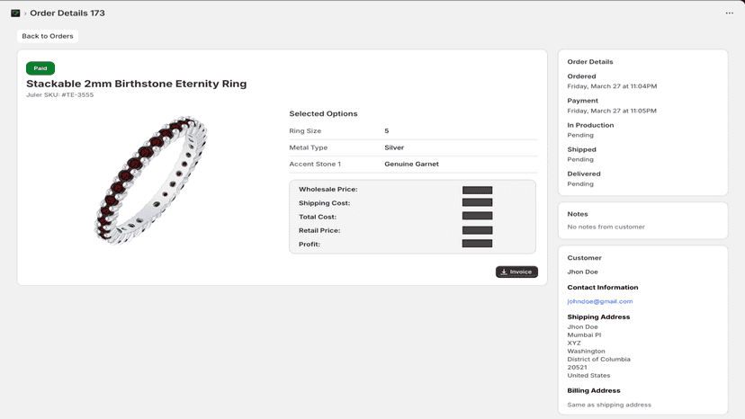Select the product title Stackable 2mm Birthstone Eternity Ring
This screenshot has width=745, height=419.
click(137, 84)
